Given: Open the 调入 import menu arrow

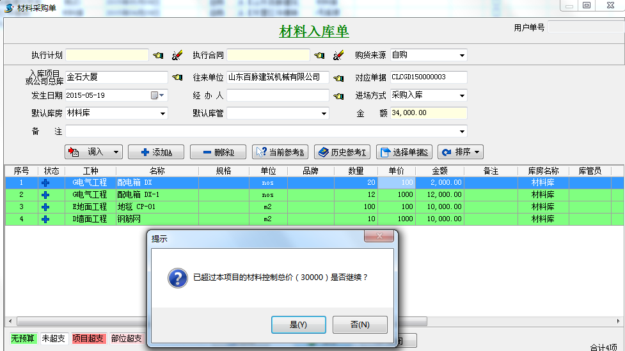Looking at the screenshot, I should (116, 152).
